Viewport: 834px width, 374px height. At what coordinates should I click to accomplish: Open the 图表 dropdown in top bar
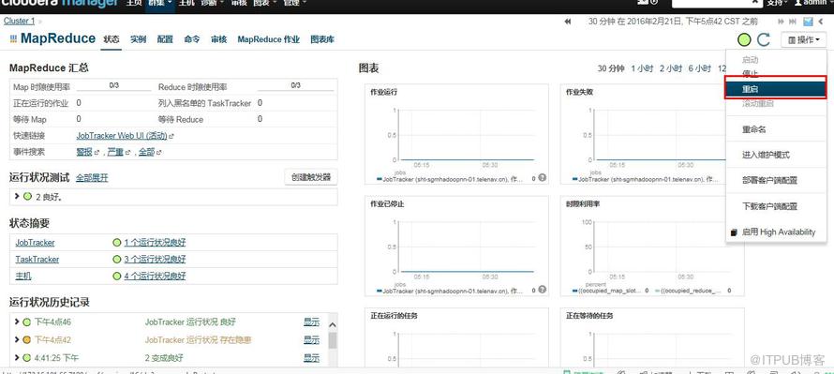coord(264,3)
